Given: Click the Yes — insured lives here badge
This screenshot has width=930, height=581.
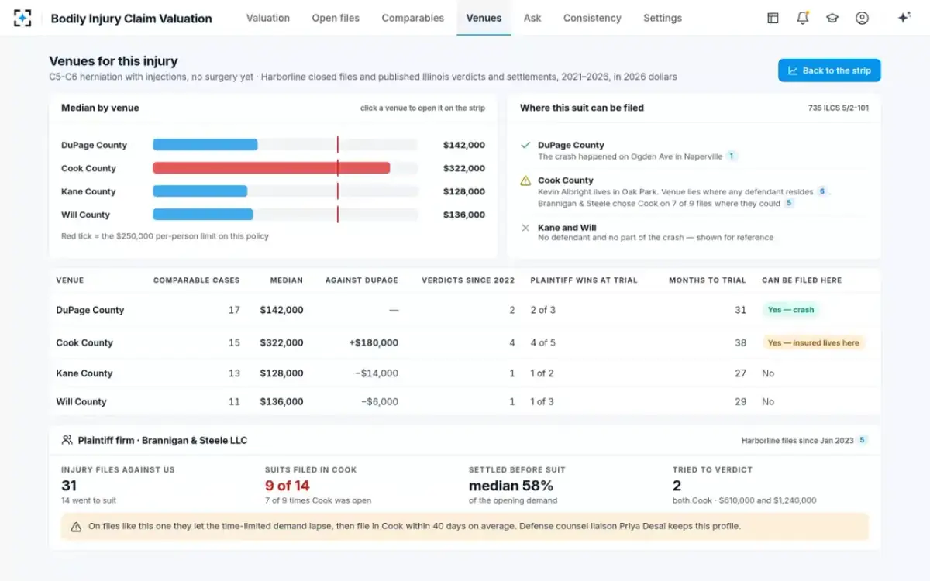Looking at the screenshot, I should click(813, 342).
